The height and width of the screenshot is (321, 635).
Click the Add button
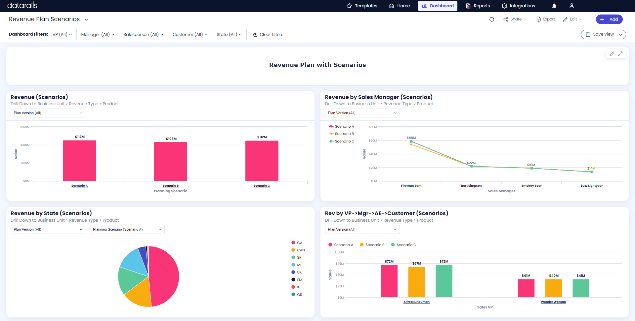click(x=609, y=19)
